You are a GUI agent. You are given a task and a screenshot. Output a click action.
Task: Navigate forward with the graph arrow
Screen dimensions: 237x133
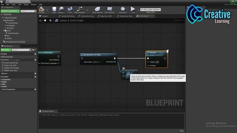point(50,20)
